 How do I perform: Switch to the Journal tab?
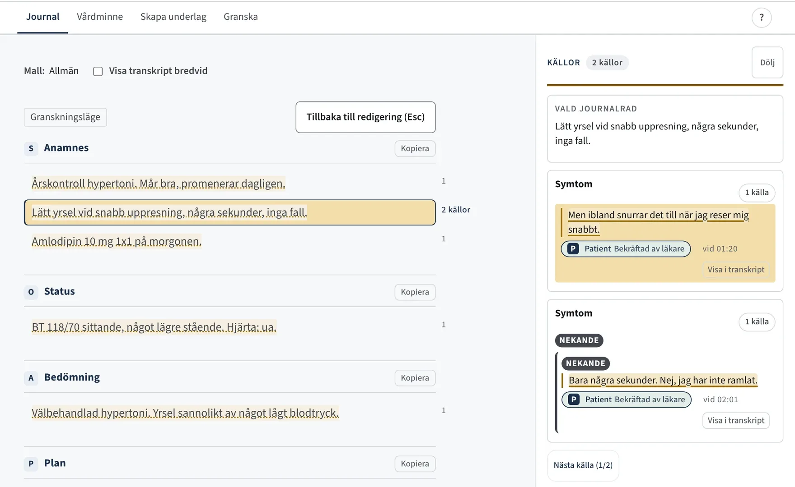click(x=42, y=17)
